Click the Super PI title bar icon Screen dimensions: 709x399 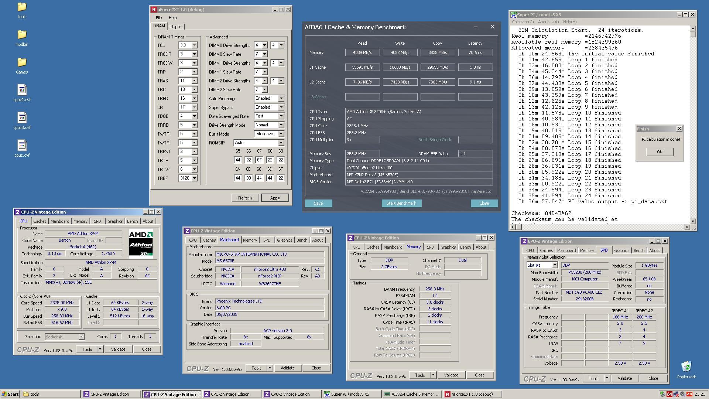513,14
